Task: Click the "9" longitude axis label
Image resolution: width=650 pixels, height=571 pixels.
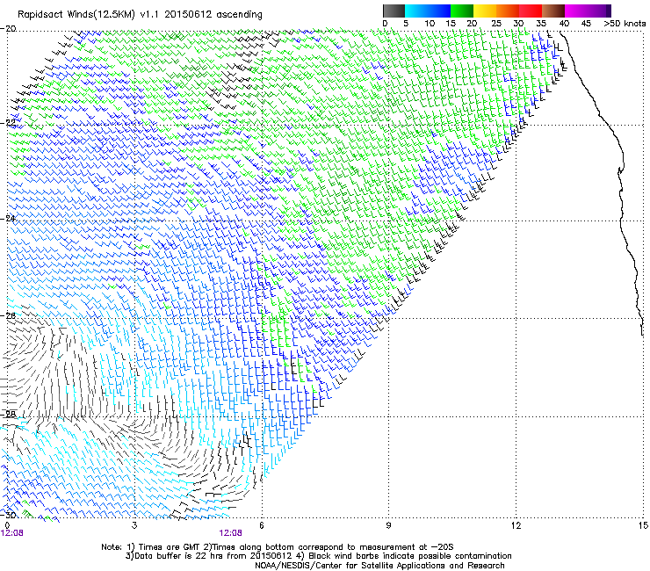Action: tap(388, 525)
